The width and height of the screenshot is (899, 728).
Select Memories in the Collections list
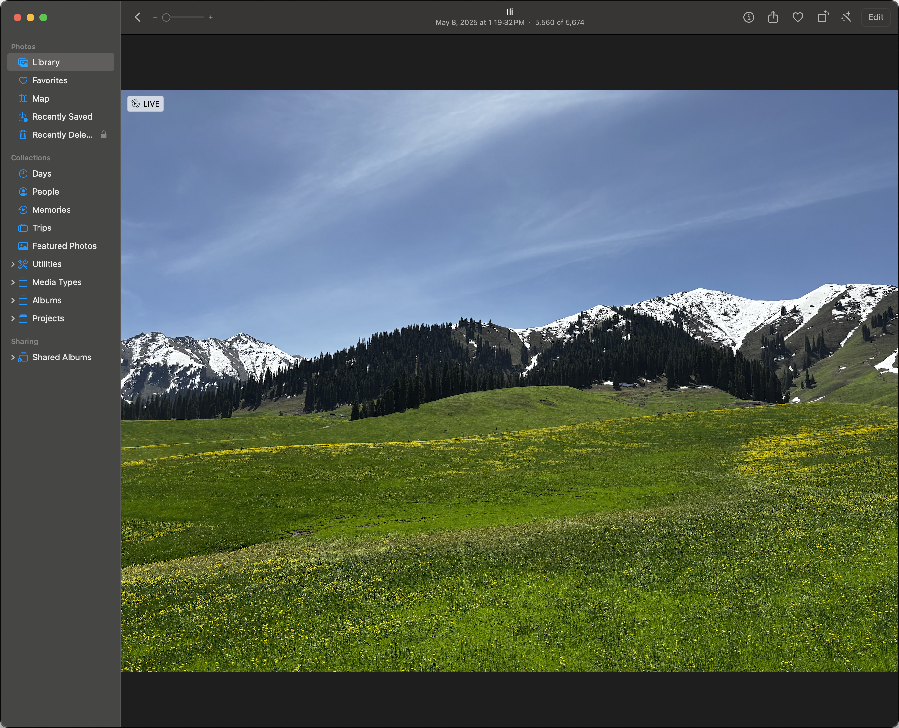[51, 210]
